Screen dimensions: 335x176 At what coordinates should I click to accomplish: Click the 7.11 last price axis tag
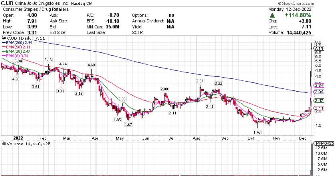[x=319, y=48]
